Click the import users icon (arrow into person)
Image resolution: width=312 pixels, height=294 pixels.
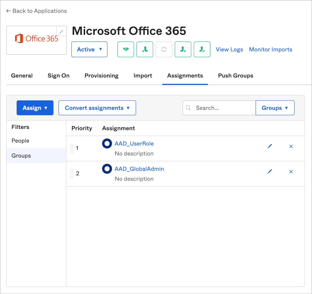145,49
